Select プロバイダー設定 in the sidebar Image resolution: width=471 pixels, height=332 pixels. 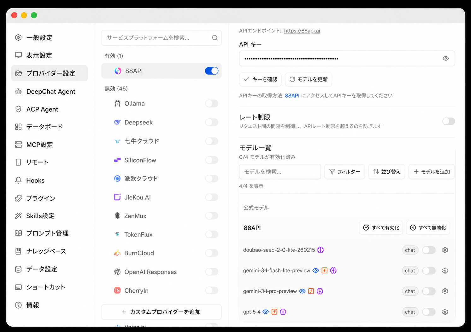[49, 73]
